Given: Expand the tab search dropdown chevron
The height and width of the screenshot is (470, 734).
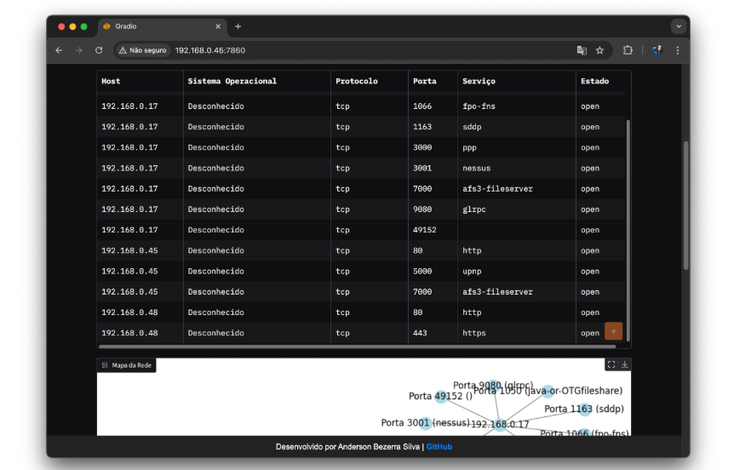Looking at the screenshot, I should (679, 26).
